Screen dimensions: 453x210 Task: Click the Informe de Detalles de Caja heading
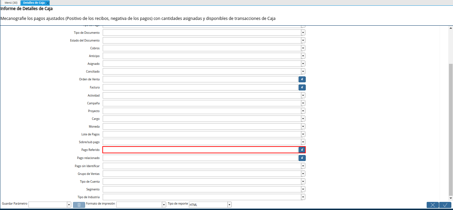[x=26, y=9]
